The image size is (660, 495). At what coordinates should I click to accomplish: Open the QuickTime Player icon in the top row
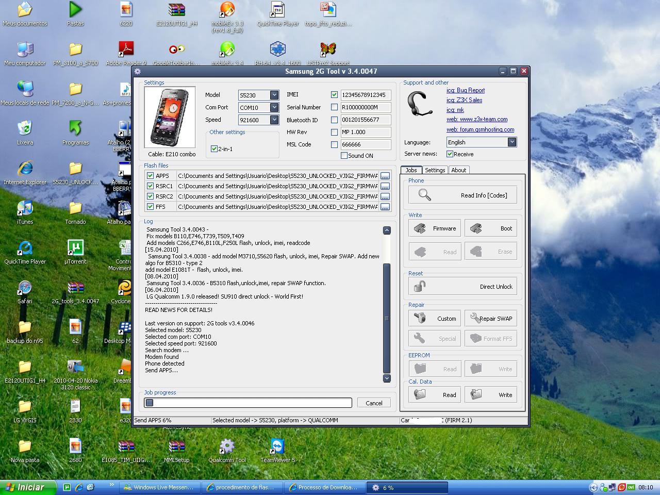(277, 14)
